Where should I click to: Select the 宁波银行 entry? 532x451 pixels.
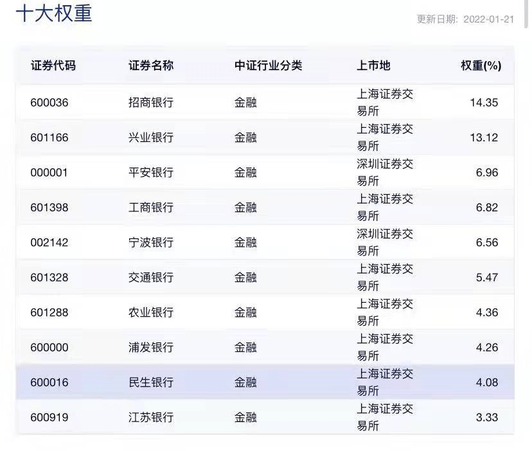point(151,243)
